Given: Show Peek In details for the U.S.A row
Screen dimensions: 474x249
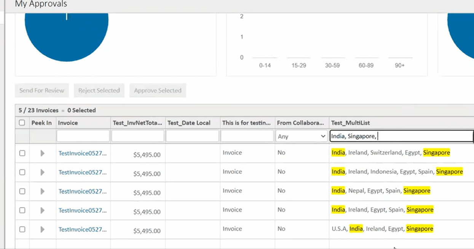Looking at the screenshot, I should click(x=42, y=229).
